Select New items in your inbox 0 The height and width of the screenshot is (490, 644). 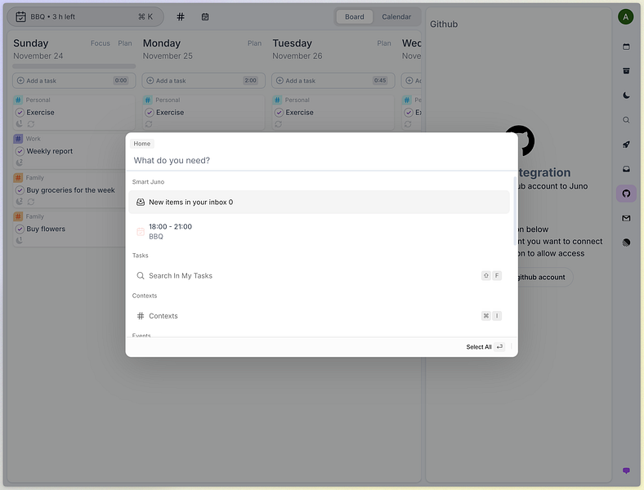point(319,202)
